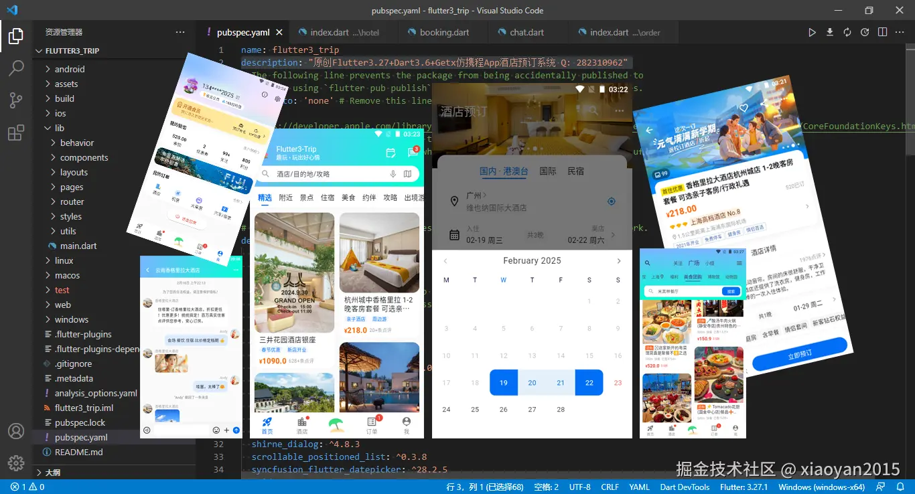Switch to index.dart hotel tab
The height and width of the screenshot is (494, 915).
click(344, 32)
